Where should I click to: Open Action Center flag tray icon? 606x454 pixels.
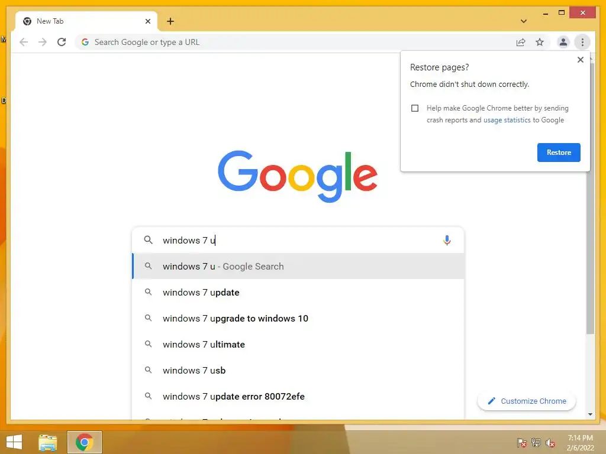(521, 443)
